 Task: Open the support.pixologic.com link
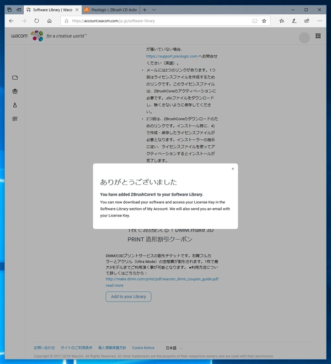pyautogui.click(x=172, y=56)
